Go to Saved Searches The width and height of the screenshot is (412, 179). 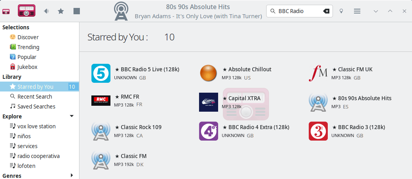tap(36, 107)
